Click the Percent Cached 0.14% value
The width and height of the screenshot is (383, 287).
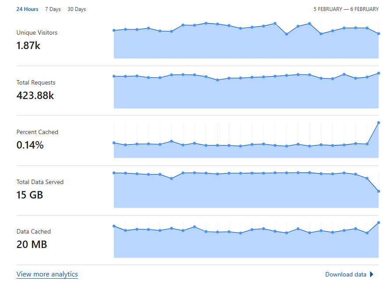pos(30,145)
